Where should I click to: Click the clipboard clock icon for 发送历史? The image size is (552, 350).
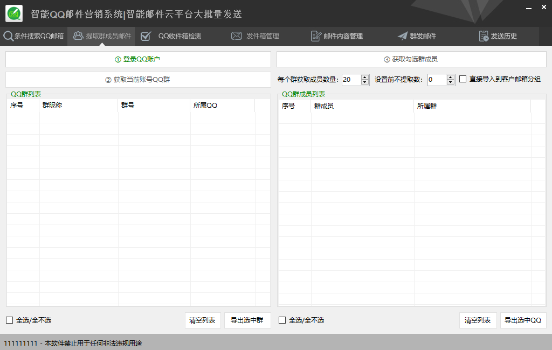click(x=484, y=36)
